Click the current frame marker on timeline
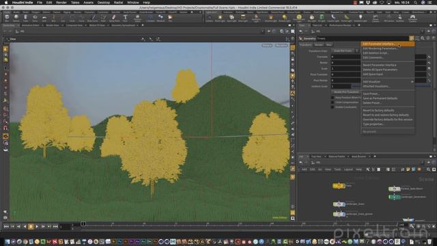Screen dimensions: 437x246 (x=83, y=224)
